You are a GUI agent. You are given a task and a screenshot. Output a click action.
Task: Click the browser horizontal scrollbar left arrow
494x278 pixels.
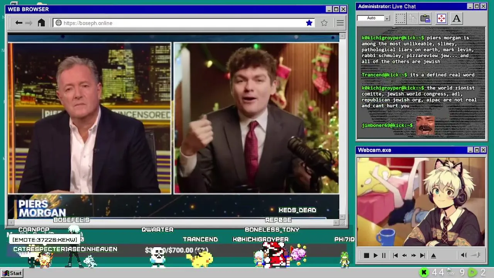coord(10,222)
